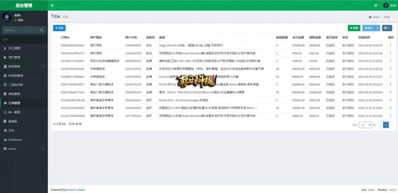Click the green 新增 button
Image resolution: width=398 pixels, height=193 pixels.
[x=354, y=28]
